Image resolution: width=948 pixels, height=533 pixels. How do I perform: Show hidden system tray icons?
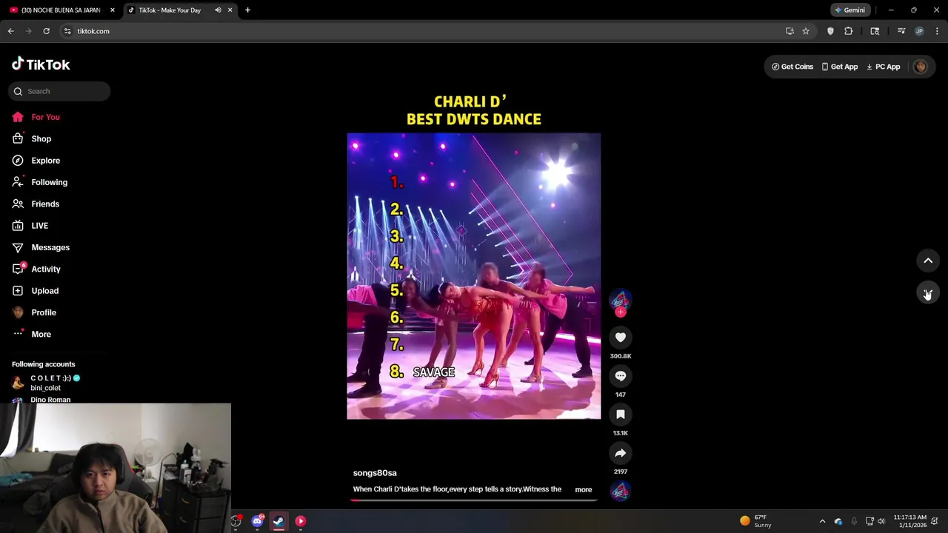coord(822,521)
